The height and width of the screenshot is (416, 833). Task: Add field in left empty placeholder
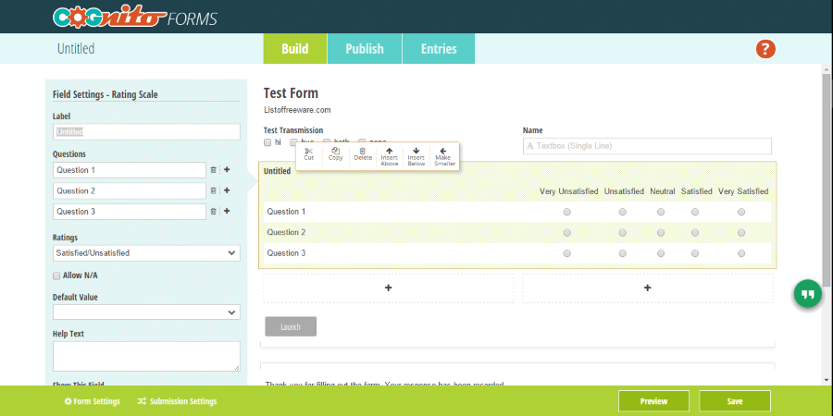click(x=389, y=288)
